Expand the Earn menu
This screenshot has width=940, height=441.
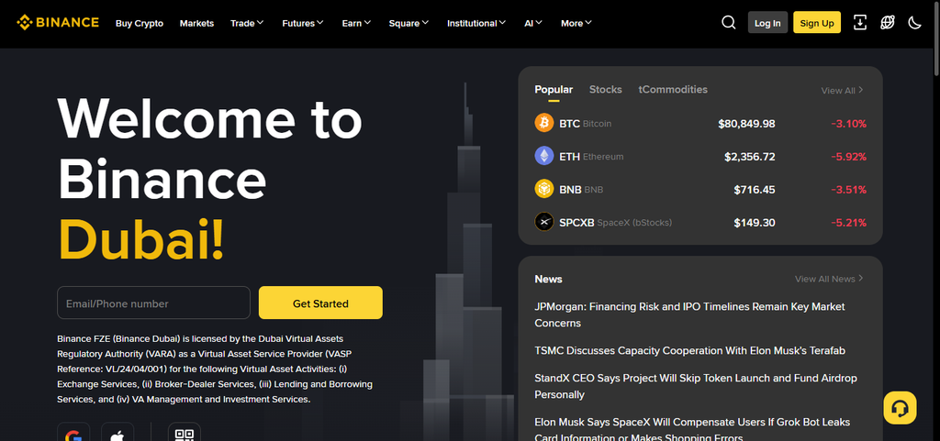click(x=356, y=23)
